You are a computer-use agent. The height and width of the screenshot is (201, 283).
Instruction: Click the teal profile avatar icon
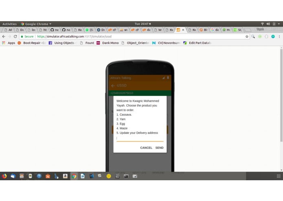tap(273, 37)
